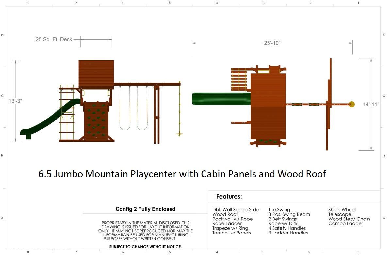The height and width of the screenshot is (255, 392).
Task: Click the green slide in the top-down view
Action: pos(221,99)
